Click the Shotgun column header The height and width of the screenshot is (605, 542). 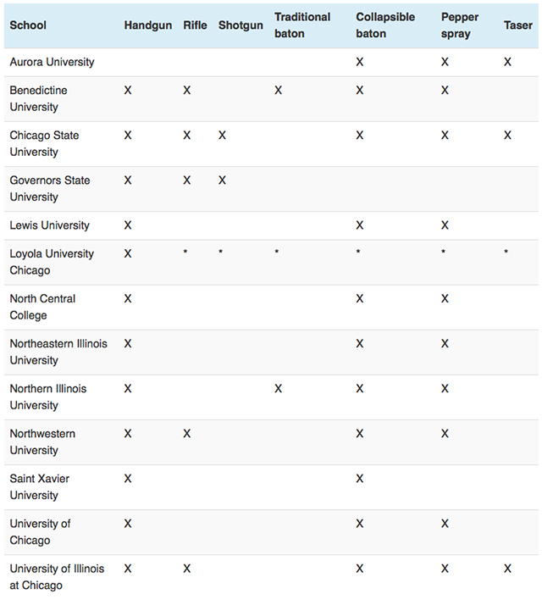coord(241,25)
